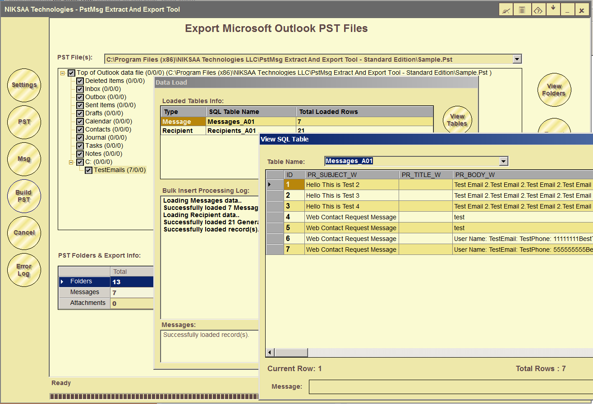Toggle the Calendar folder checkbox
593x404 pixels.
(x=80, y=122)
